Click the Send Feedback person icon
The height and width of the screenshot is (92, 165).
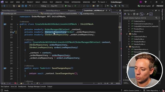153,6
